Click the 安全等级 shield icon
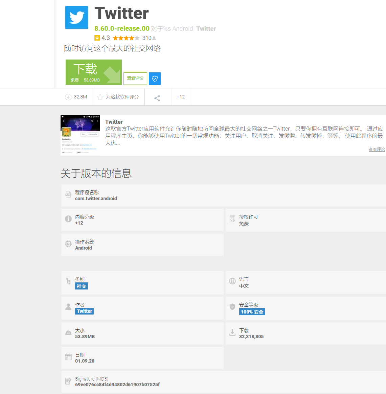Viewport: 386px width, 394px height. click(232, 306)
